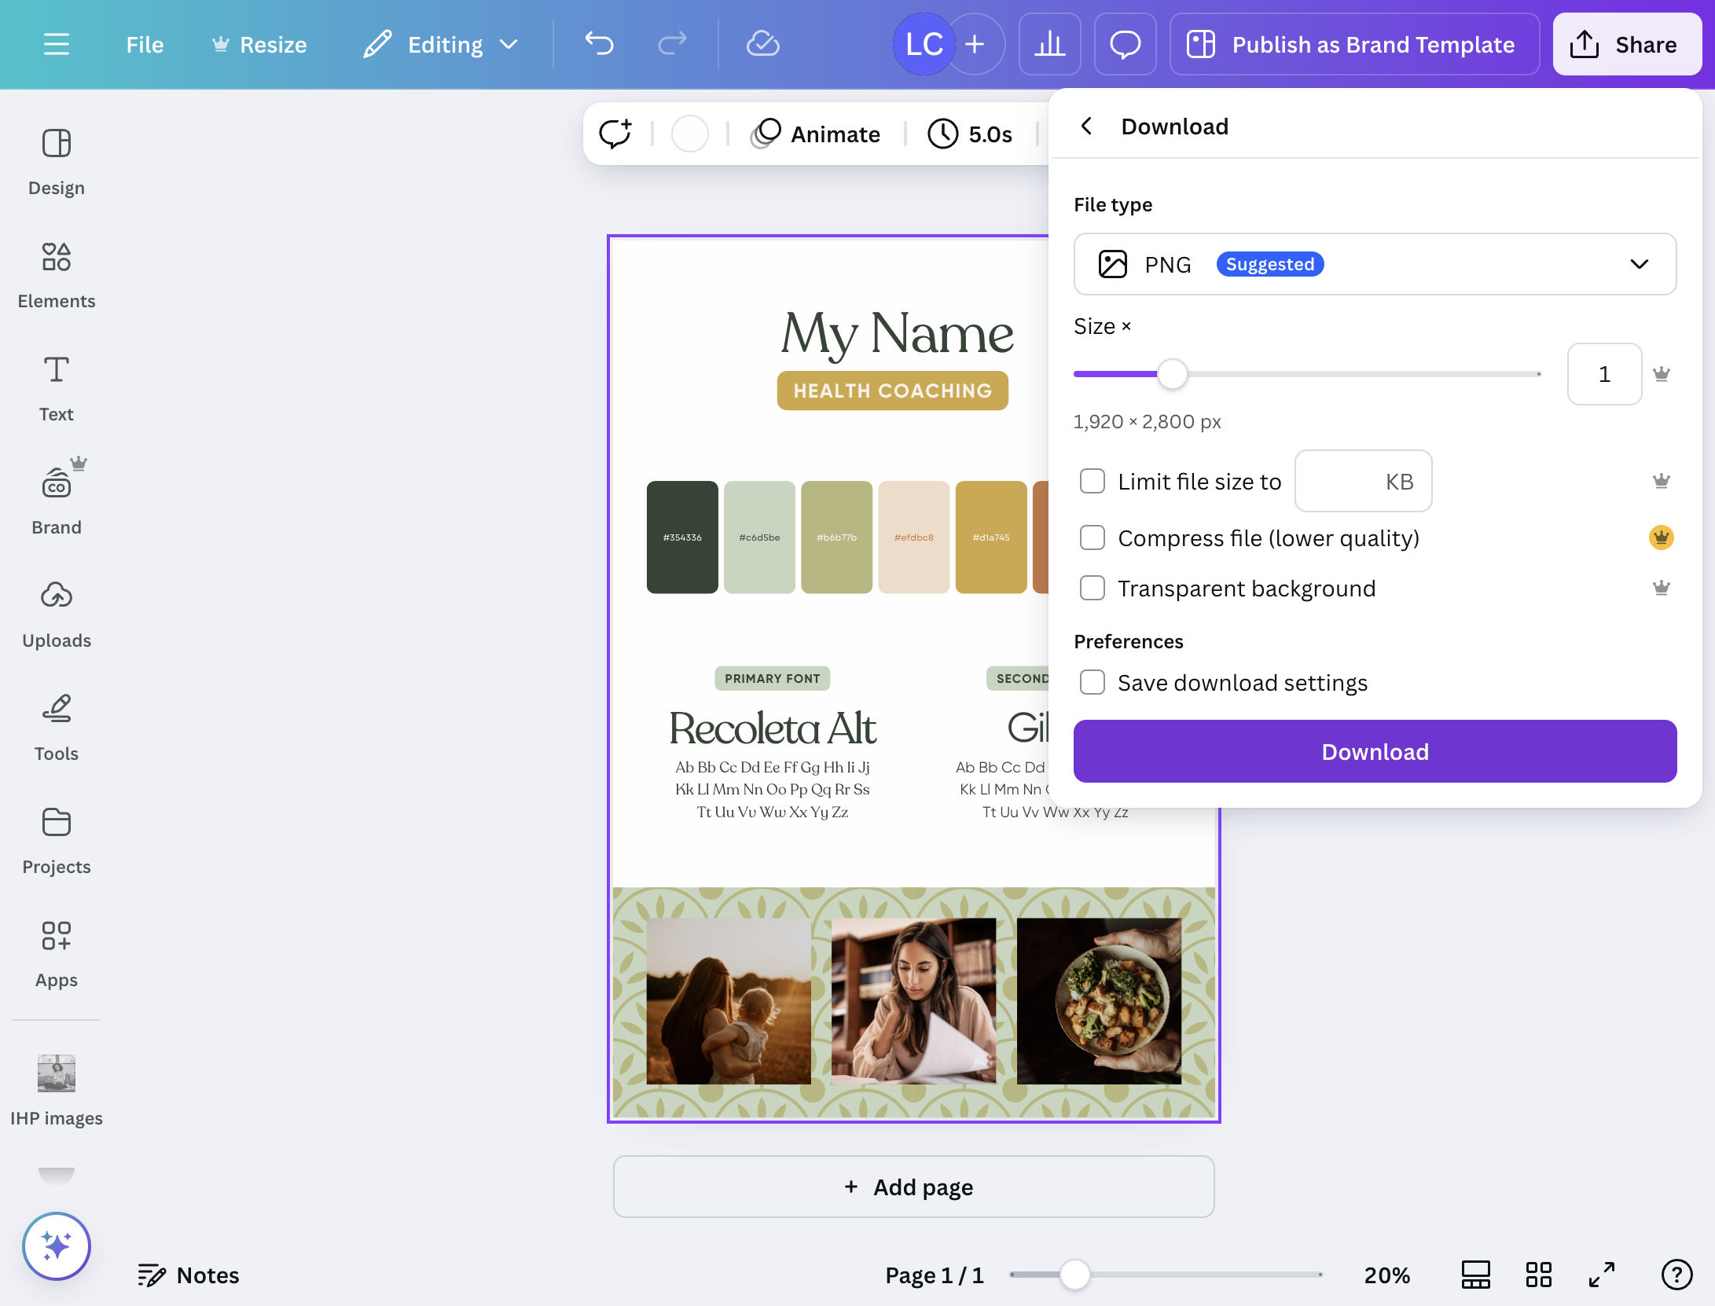Click the size multiplier input field
Screen dimensions: 1715x1306
[1604, 374]
